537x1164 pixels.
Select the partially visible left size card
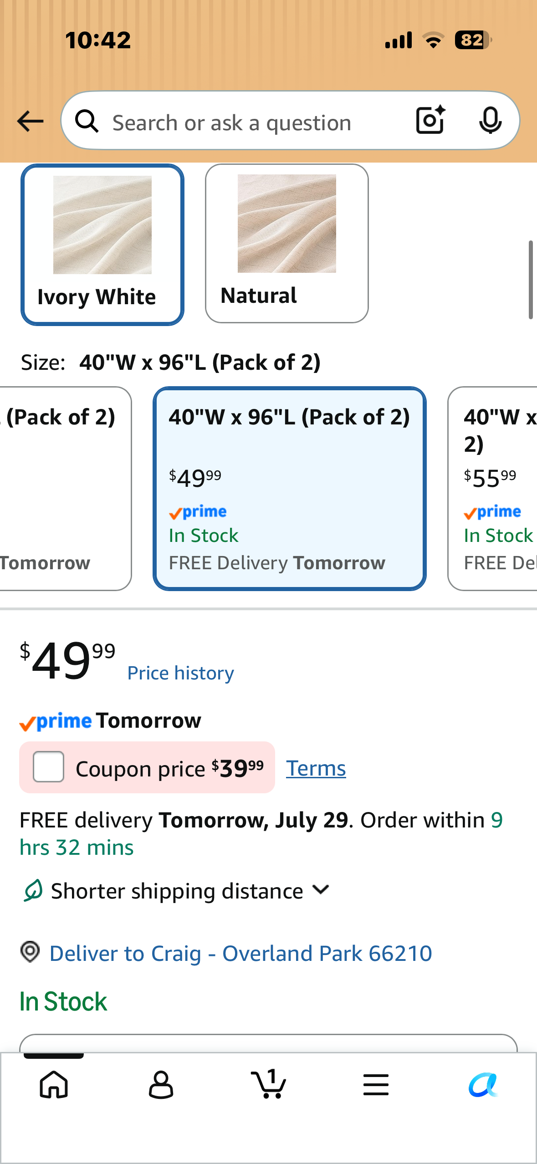coord(66,489)
